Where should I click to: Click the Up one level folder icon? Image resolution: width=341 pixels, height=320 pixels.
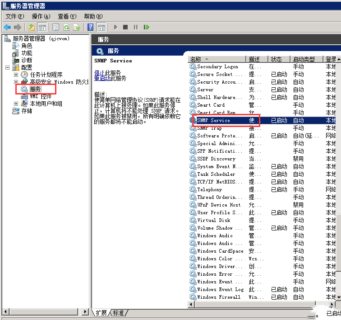(32, 27)
